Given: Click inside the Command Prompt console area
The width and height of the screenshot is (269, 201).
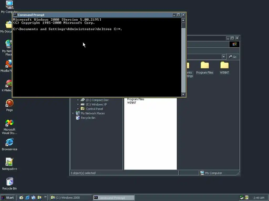Looking at the screenshot, I should click(x=97, y=57).
